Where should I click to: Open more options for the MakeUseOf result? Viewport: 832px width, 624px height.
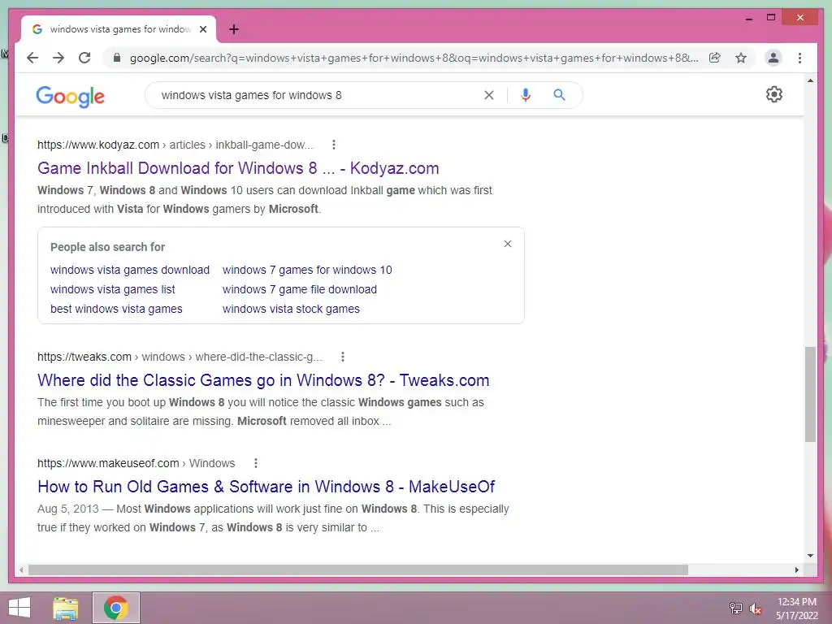256,463
